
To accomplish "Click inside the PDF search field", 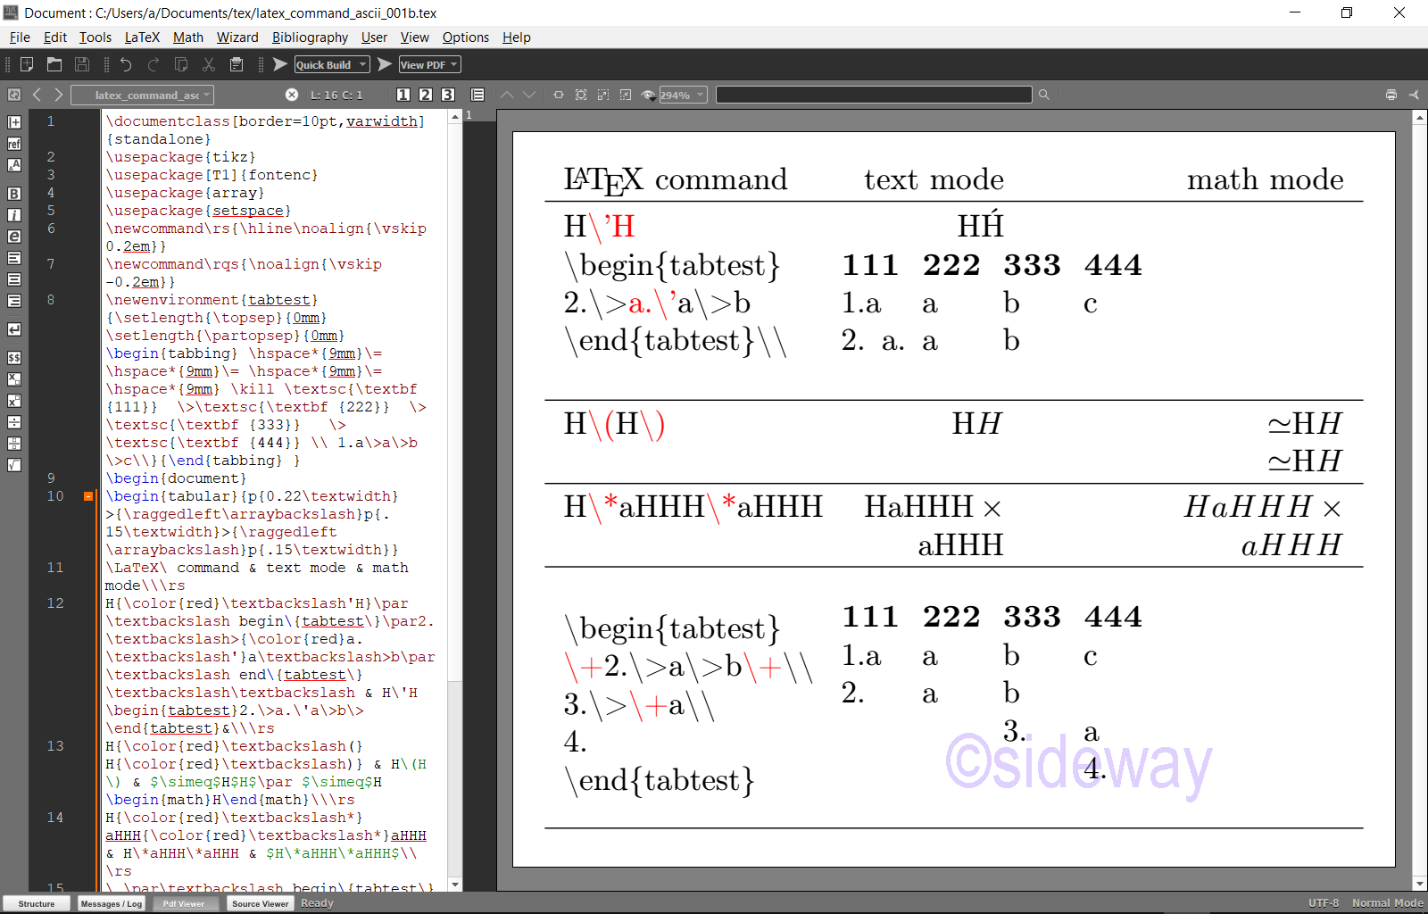I will [873, 94].
